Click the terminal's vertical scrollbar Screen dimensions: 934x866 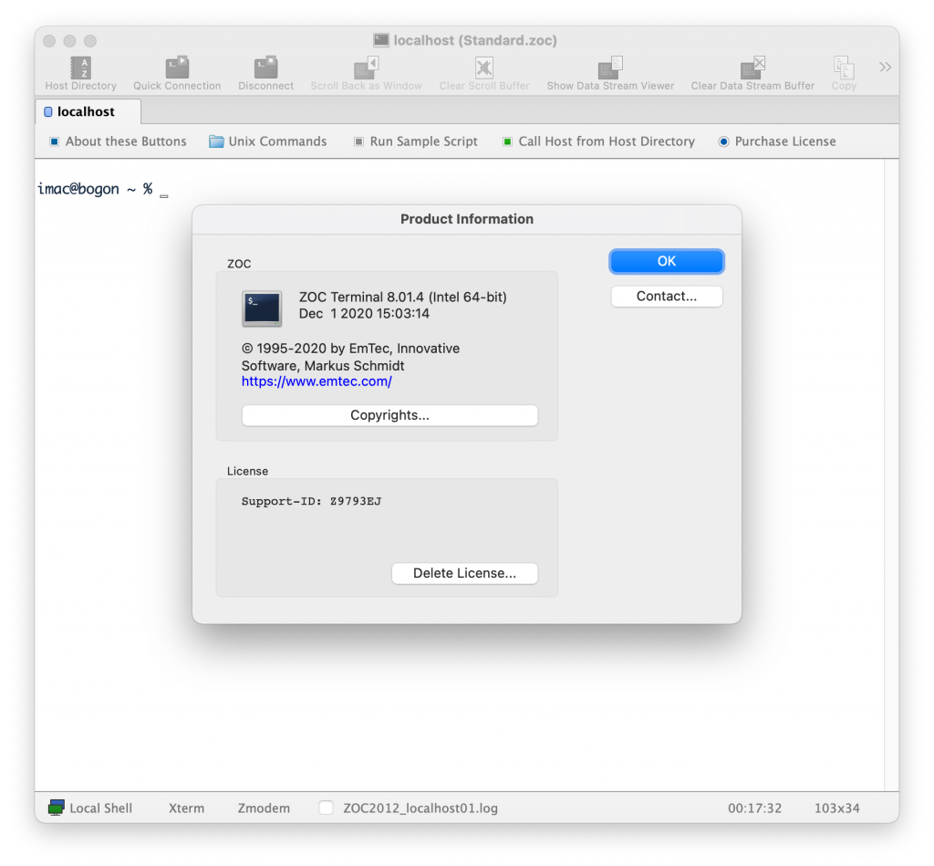892,475
